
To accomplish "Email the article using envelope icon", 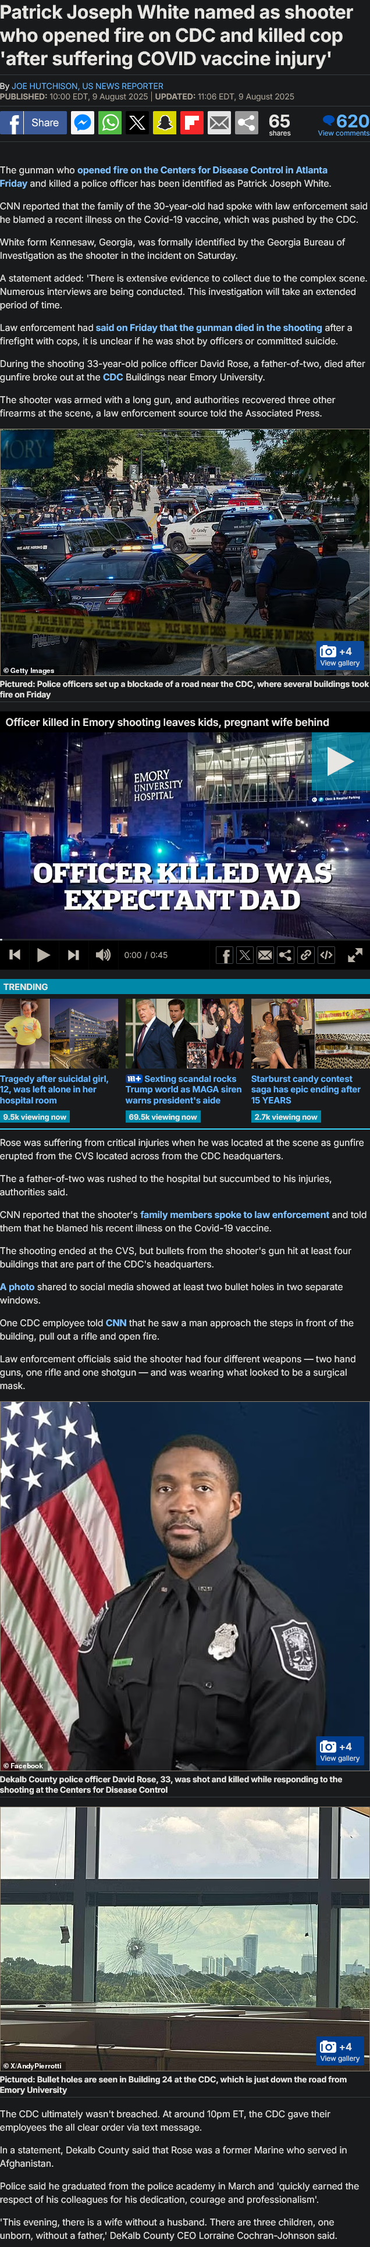I will pyautogui.click(x=219, y=123).
